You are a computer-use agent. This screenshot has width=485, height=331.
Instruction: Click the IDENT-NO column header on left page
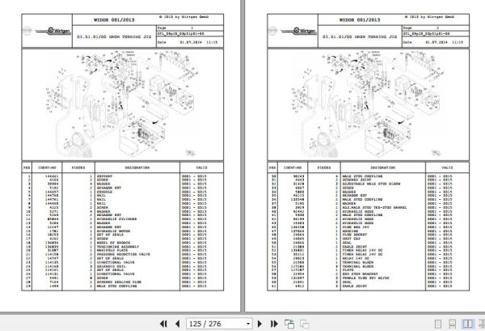(x=47, y=168)
